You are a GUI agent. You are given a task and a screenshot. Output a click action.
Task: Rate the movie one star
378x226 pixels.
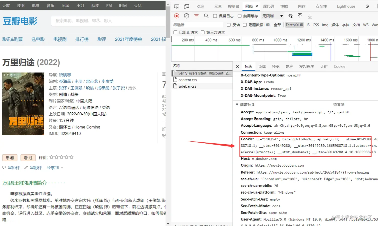(51, 157)
